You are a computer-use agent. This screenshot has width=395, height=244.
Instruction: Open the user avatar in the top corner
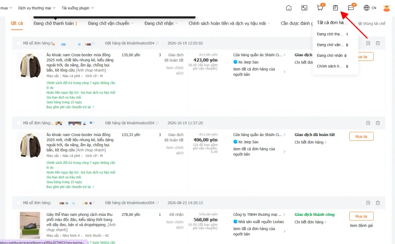coord(387,8)
